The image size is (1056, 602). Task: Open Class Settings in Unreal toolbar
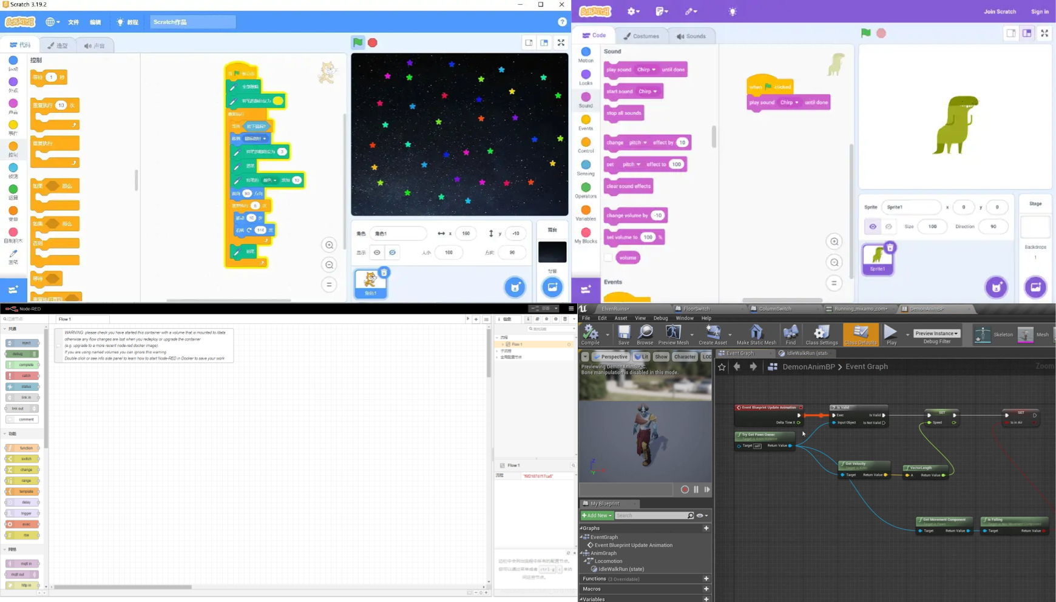[x=822, y=334]
